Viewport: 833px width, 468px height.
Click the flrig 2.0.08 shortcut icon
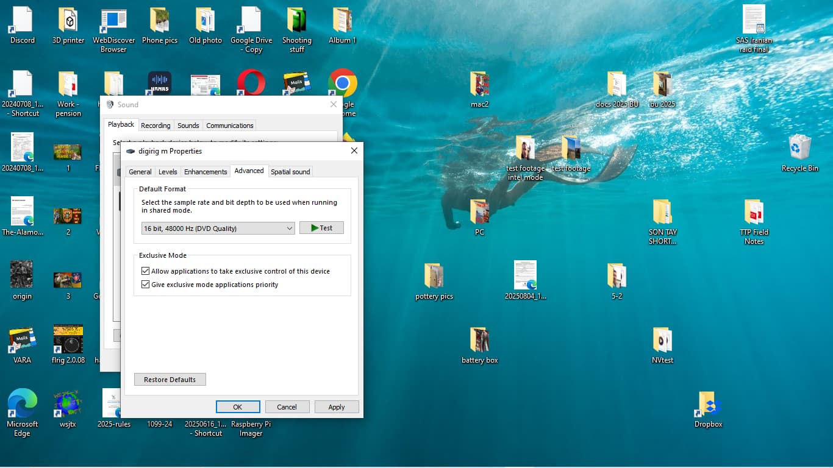(68, 339)
